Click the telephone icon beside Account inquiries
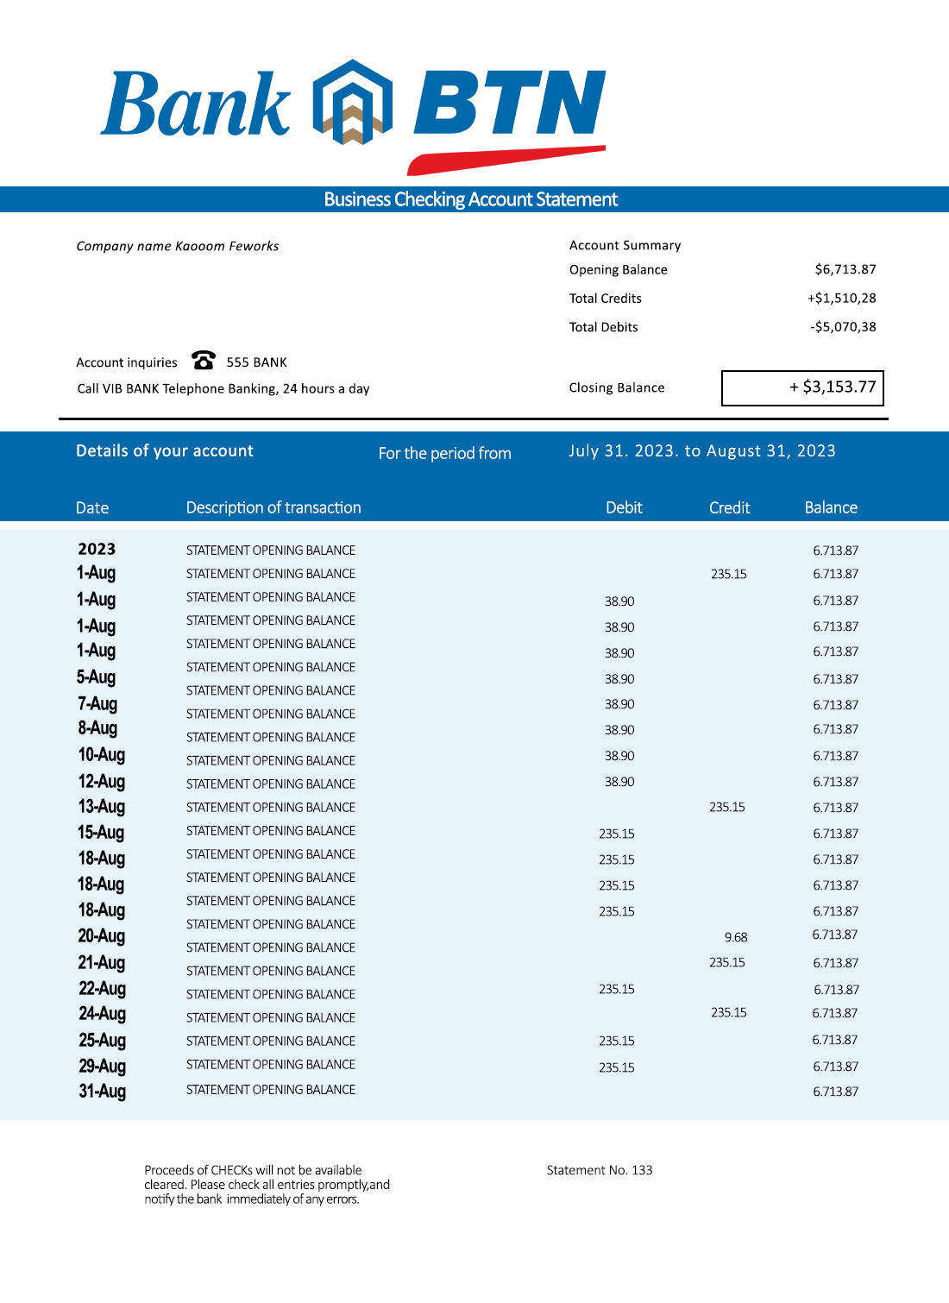This screenshot has height=1303, width=949. point(204,360)
